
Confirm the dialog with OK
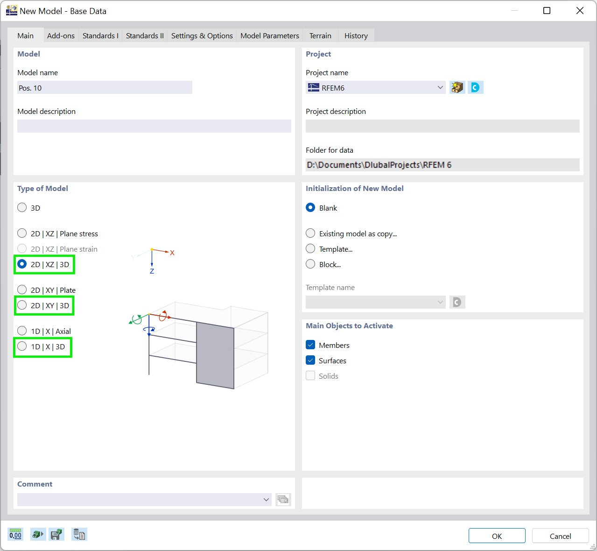pos(497,536)
